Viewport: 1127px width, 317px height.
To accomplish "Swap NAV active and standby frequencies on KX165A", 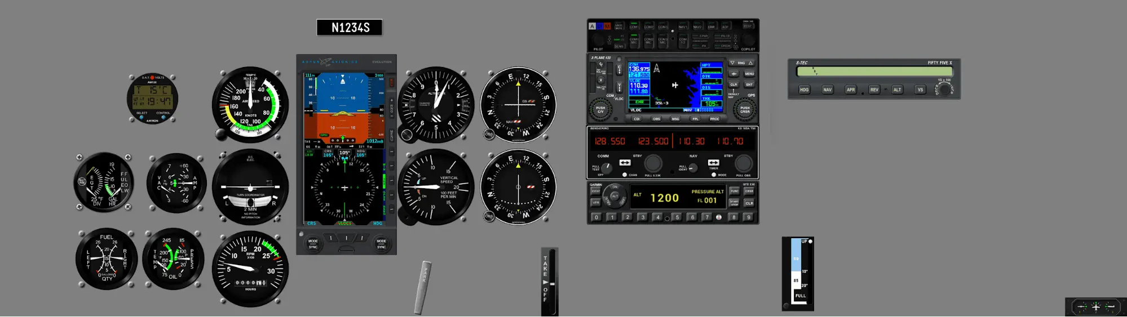I will pyautogui.click(x=714, y=163).
